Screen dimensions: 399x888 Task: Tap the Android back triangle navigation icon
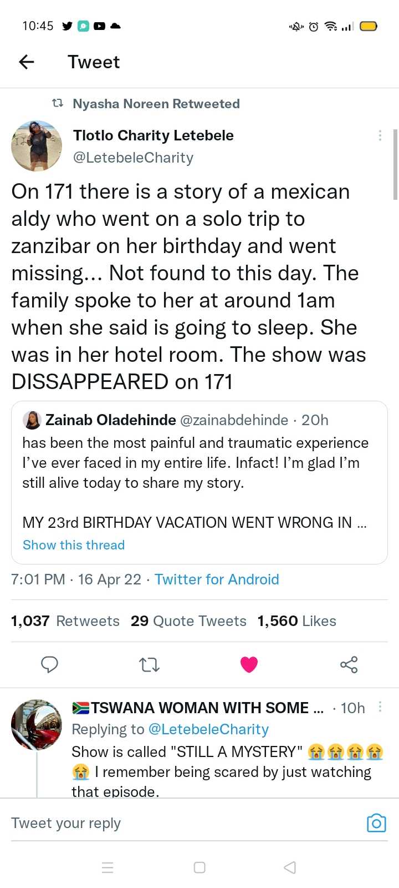coord(290,867)
